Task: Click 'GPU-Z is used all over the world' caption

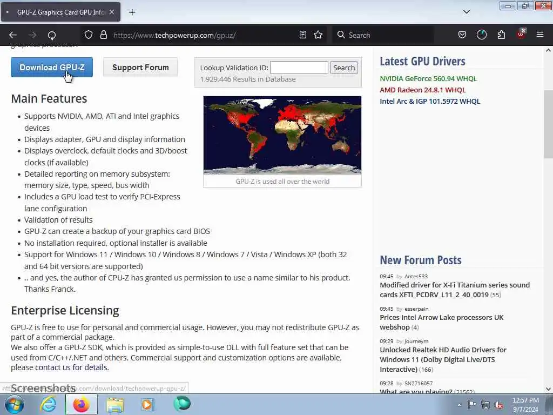Action: point(282,181)
